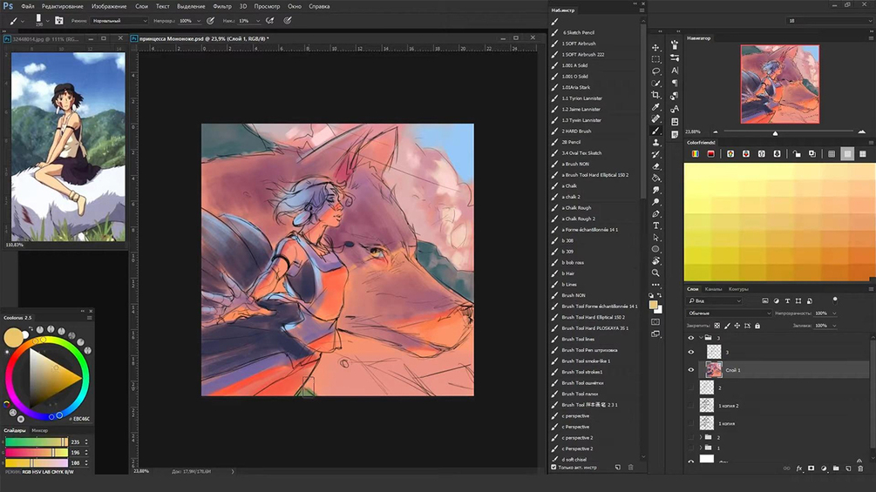Viewport: 876px width, 492px height.
Task: Select the Brush tool in the toolbar
Action: coord(655,131)
